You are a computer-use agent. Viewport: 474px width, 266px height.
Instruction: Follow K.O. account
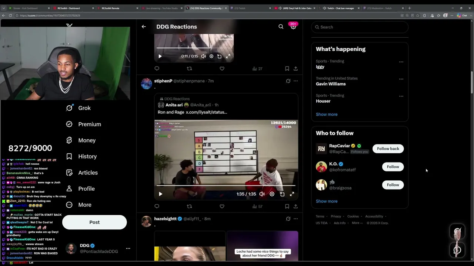coord(393,167)
